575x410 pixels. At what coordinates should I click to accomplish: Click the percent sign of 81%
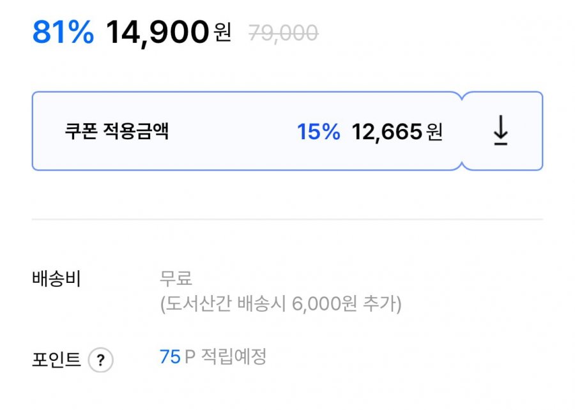tap(81, 32)
